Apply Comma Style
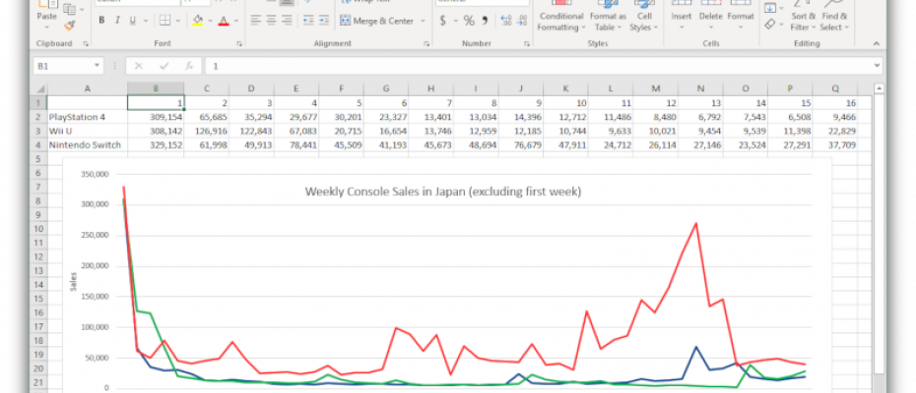 (485, 21)
